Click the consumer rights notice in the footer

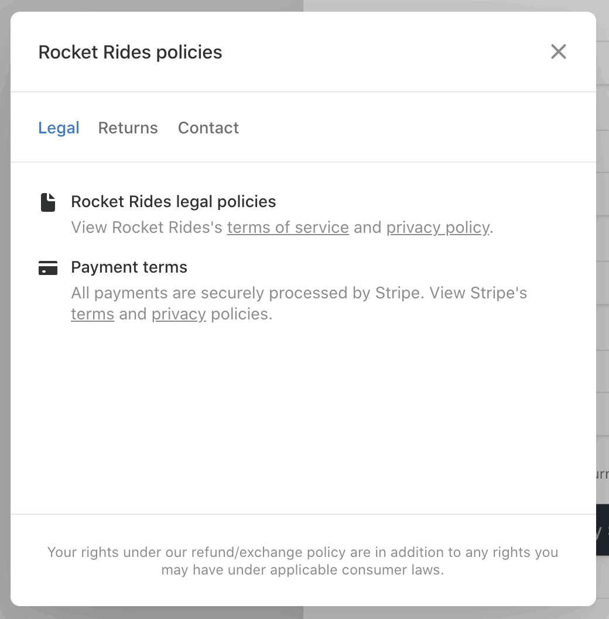303,560
